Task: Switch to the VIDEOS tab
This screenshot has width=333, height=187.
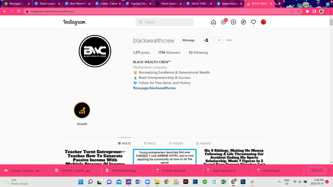Action: click(x=176, y=143)
